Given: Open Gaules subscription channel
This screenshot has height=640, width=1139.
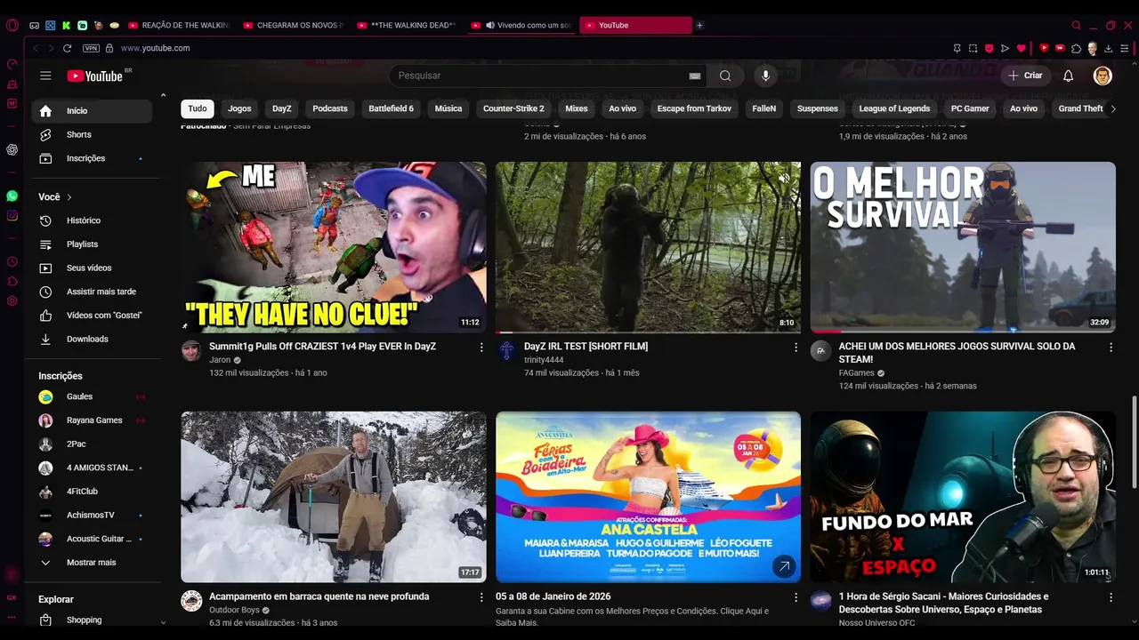Looking at the screenshot, I should point(93,396).
